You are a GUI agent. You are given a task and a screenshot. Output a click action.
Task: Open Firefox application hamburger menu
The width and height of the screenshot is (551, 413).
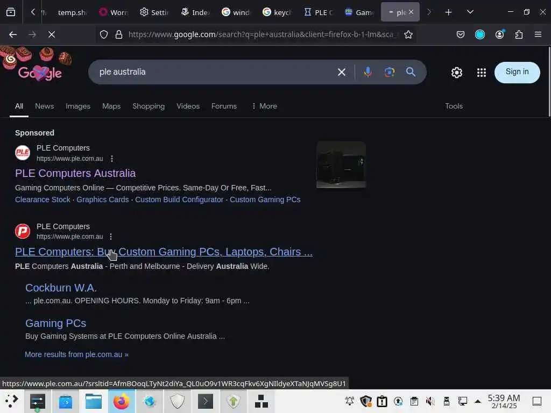point(538,34)
